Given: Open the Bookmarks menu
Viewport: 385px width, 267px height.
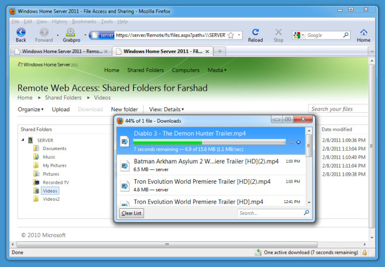Looking at the screenshot, I should click(x=84, y=22).
